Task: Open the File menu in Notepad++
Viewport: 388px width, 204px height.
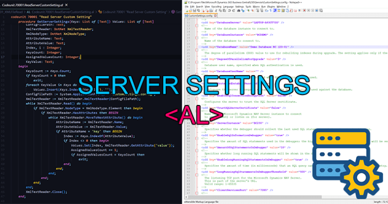Action: pos(187,7)
